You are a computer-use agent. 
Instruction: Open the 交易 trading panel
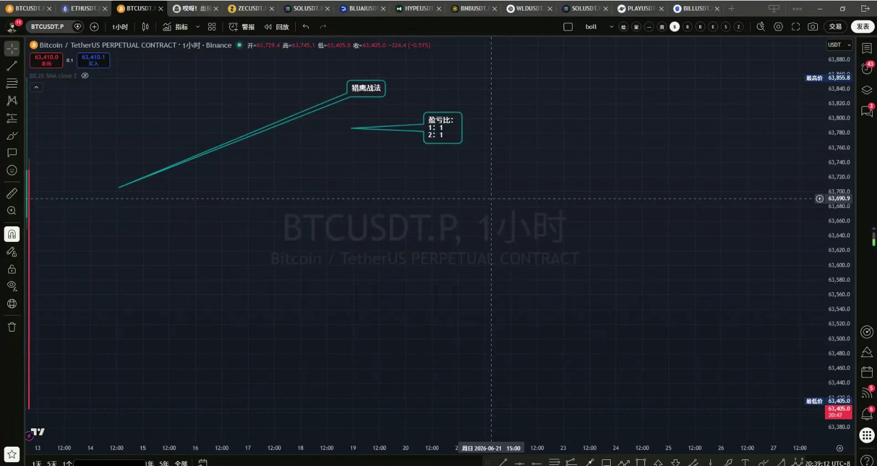(x=835, y=27)
